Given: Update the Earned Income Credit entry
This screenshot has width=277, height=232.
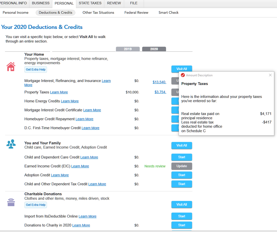Looking at the screenshot, I should click(182, 166).
